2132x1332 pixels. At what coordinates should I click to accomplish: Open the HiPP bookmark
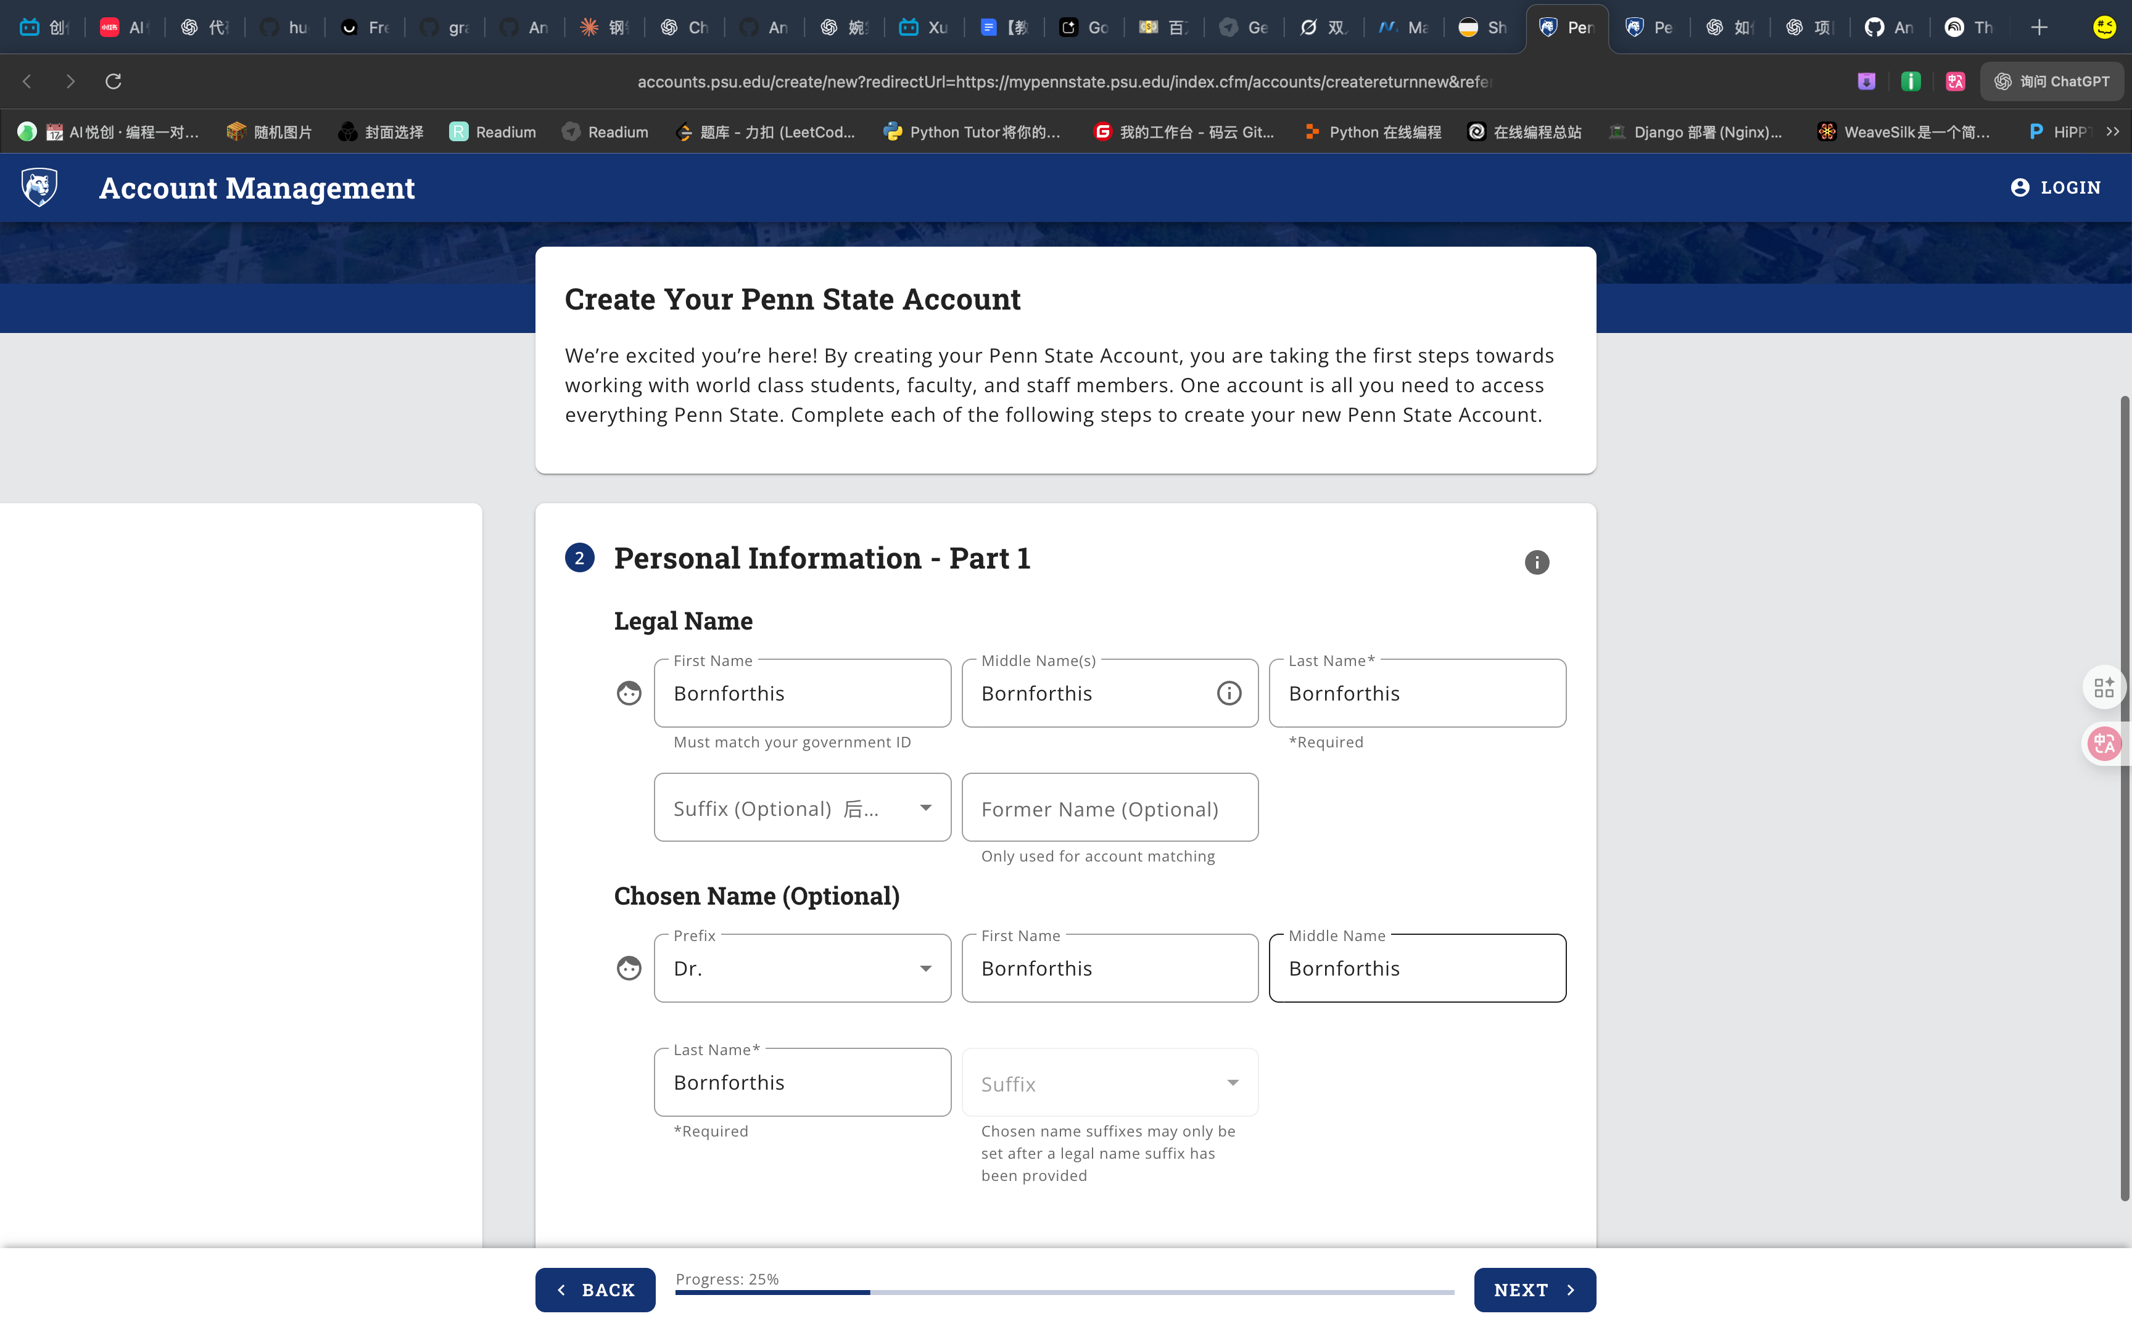click(2059, 131)
